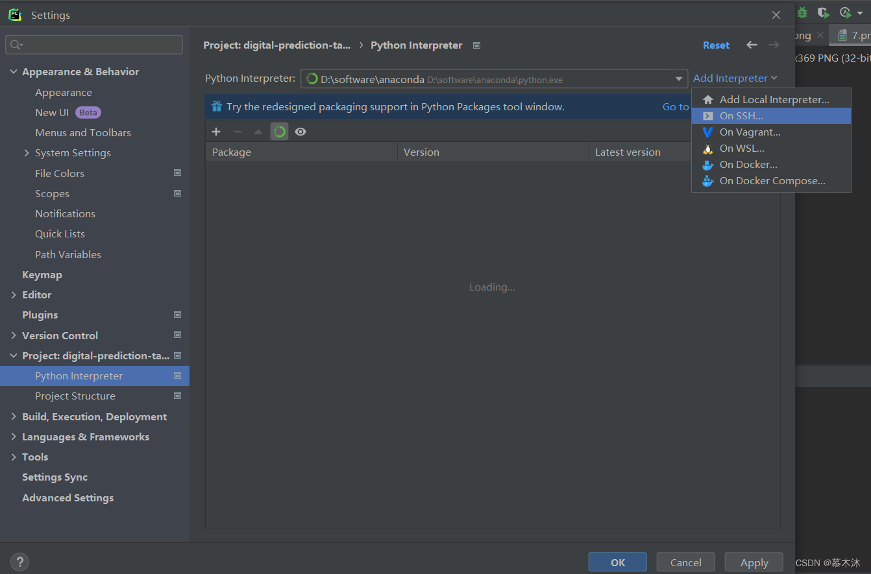Choose On WSL from interpreter menu

coord(771,149)
